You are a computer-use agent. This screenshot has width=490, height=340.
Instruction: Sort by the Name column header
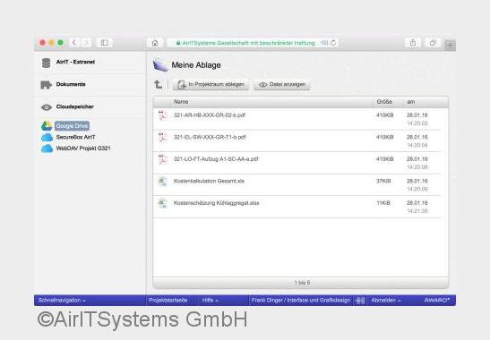click(181, 102)
